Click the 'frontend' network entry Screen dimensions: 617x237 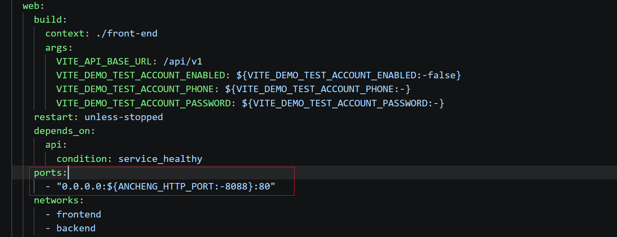(79, 214)
